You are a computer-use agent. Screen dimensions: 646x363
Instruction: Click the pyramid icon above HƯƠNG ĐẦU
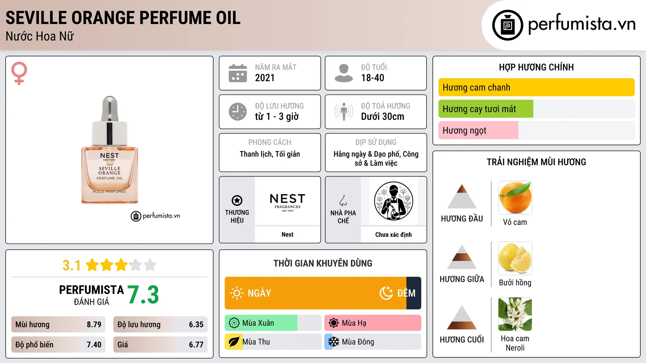click(462, 196)
